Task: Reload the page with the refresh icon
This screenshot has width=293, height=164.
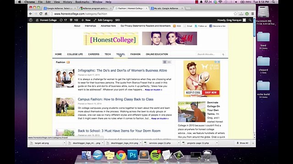Action: pos(41,14)
